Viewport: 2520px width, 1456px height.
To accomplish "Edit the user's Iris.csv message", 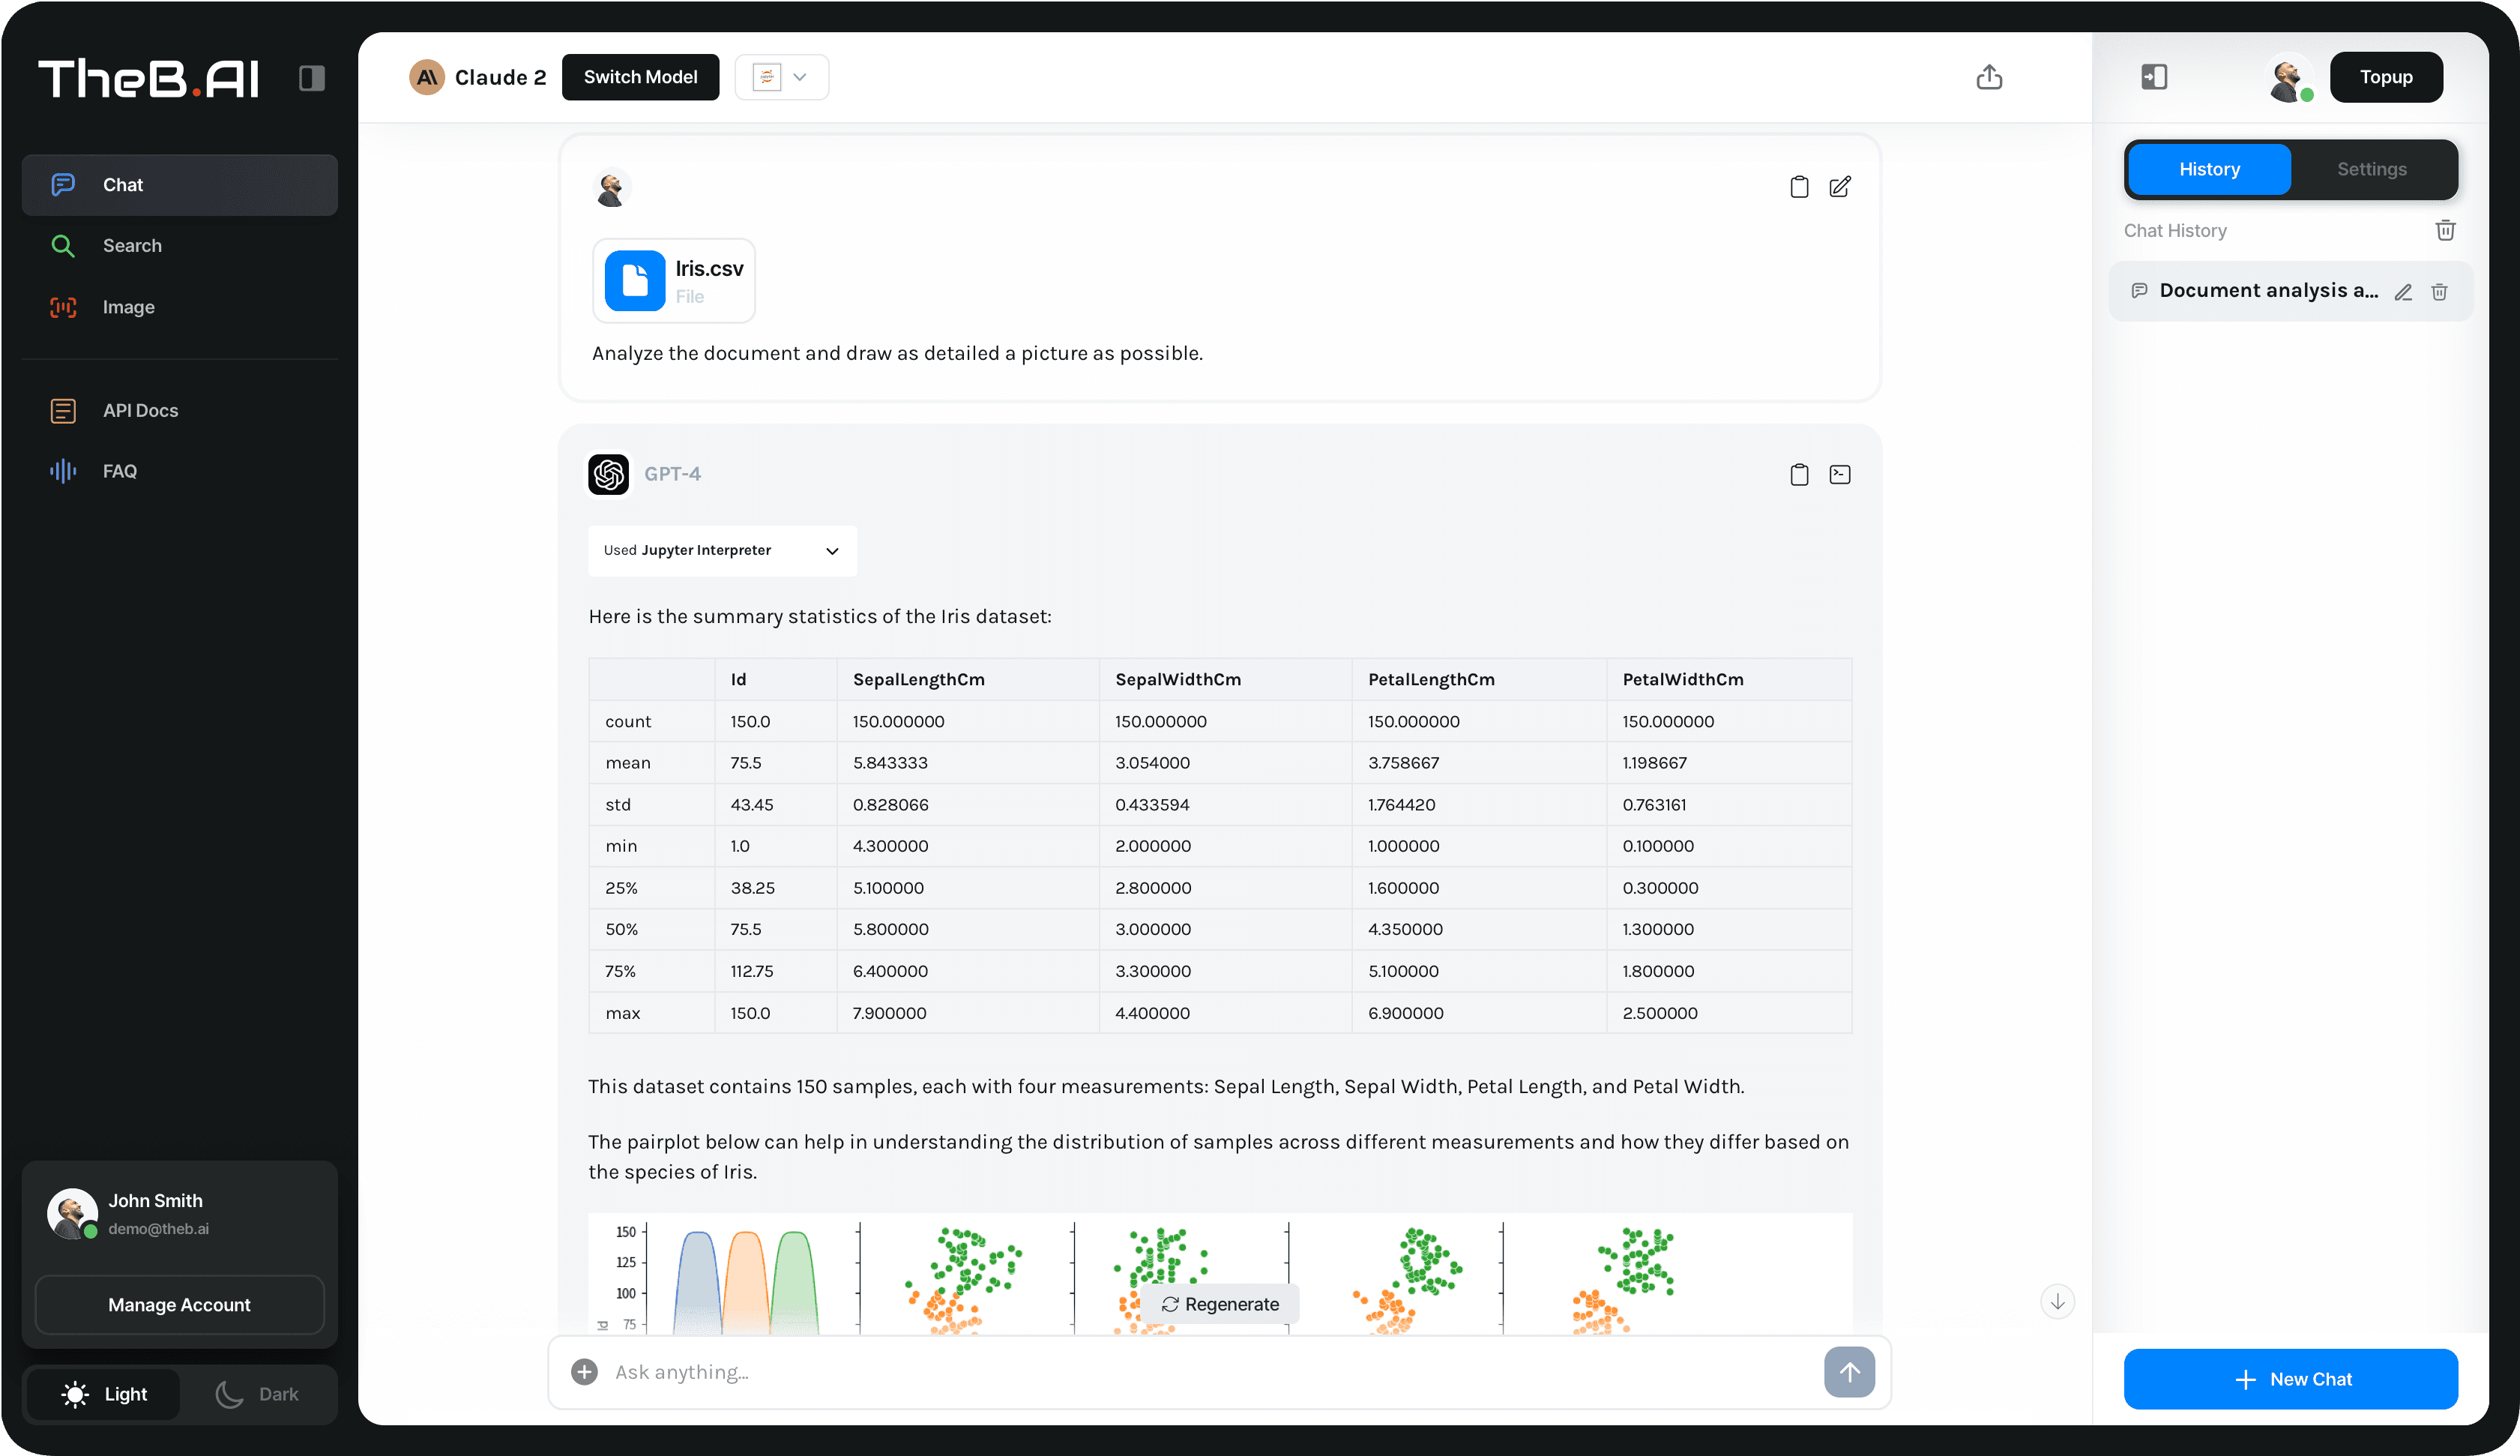I will click(x=1839, y=187).
